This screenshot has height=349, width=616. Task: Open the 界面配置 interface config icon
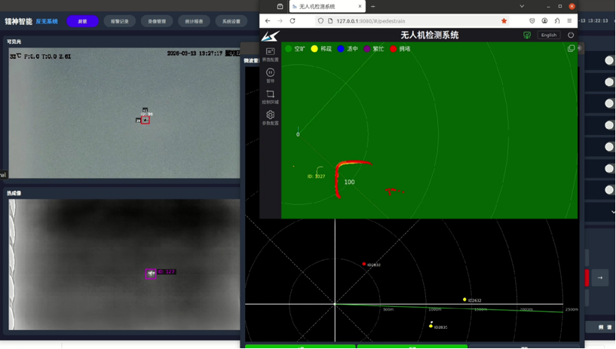270,54
